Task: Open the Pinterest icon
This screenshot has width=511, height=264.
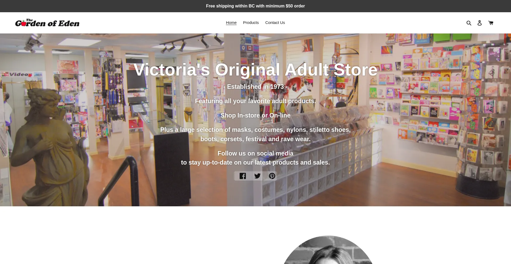Action: 272,176
